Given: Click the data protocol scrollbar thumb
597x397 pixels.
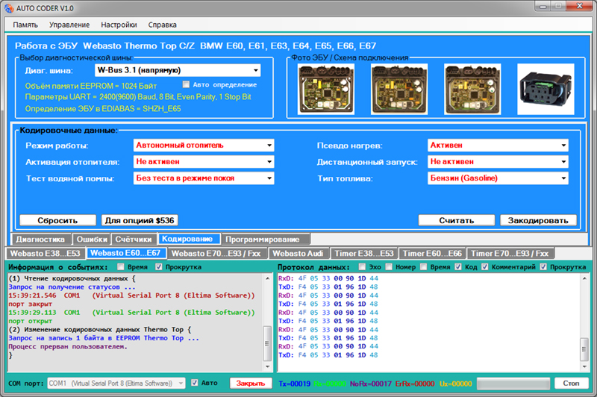Looking at the screenshot, I should (584, 349).
